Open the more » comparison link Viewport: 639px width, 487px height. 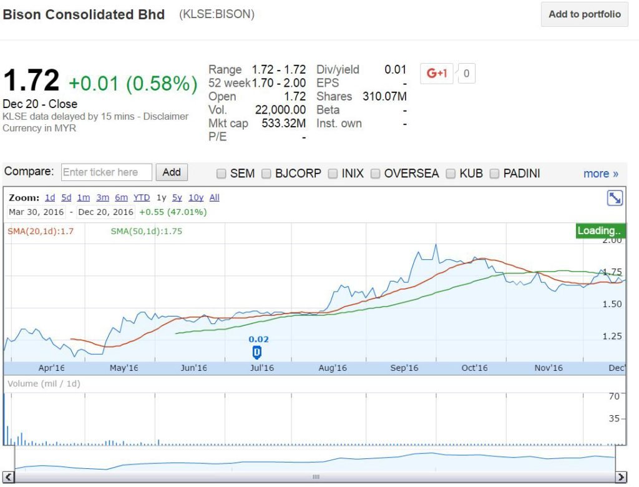tap(601, 174)
